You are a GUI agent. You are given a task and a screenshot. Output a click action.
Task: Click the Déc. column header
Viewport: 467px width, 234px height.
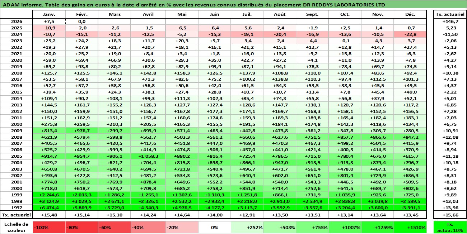click(410, 14)
